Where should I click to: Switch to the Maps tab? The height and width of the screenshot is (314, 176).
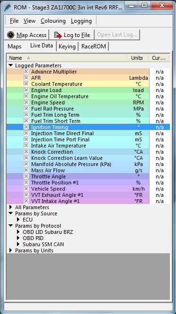tap(14, 46)
